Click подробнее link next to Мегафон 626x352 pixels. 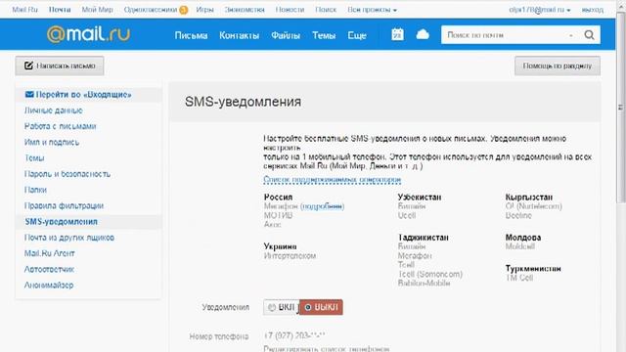(322, 206)
